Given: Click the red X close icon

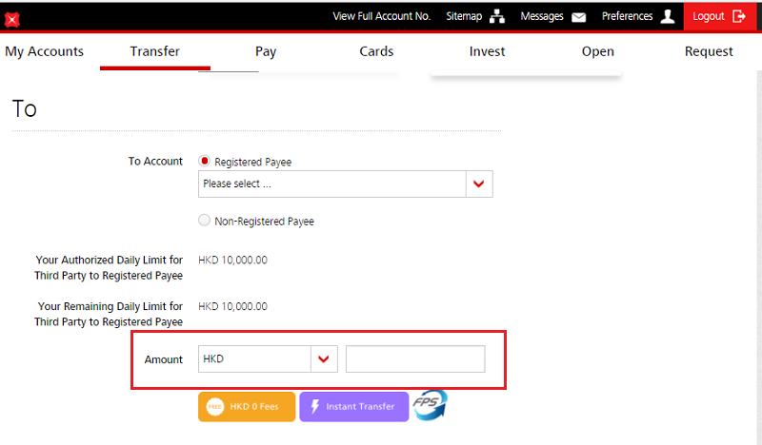Looking at the screenshot, I should tap(12, 18).
